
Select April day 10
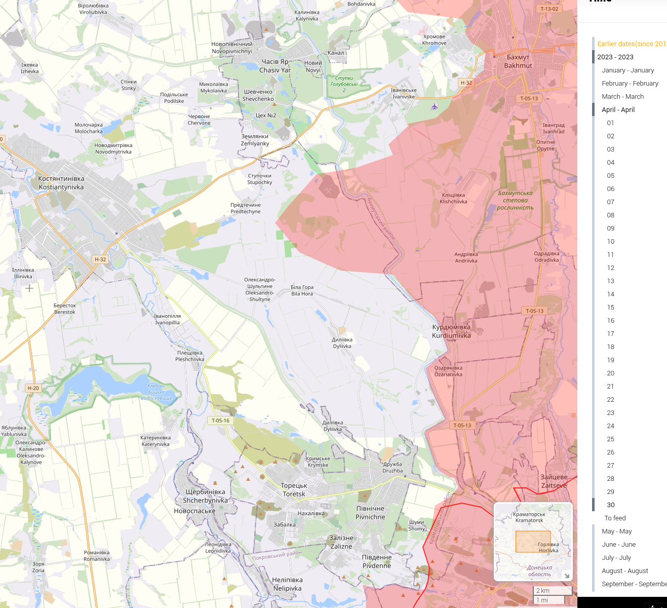[611, 242]
